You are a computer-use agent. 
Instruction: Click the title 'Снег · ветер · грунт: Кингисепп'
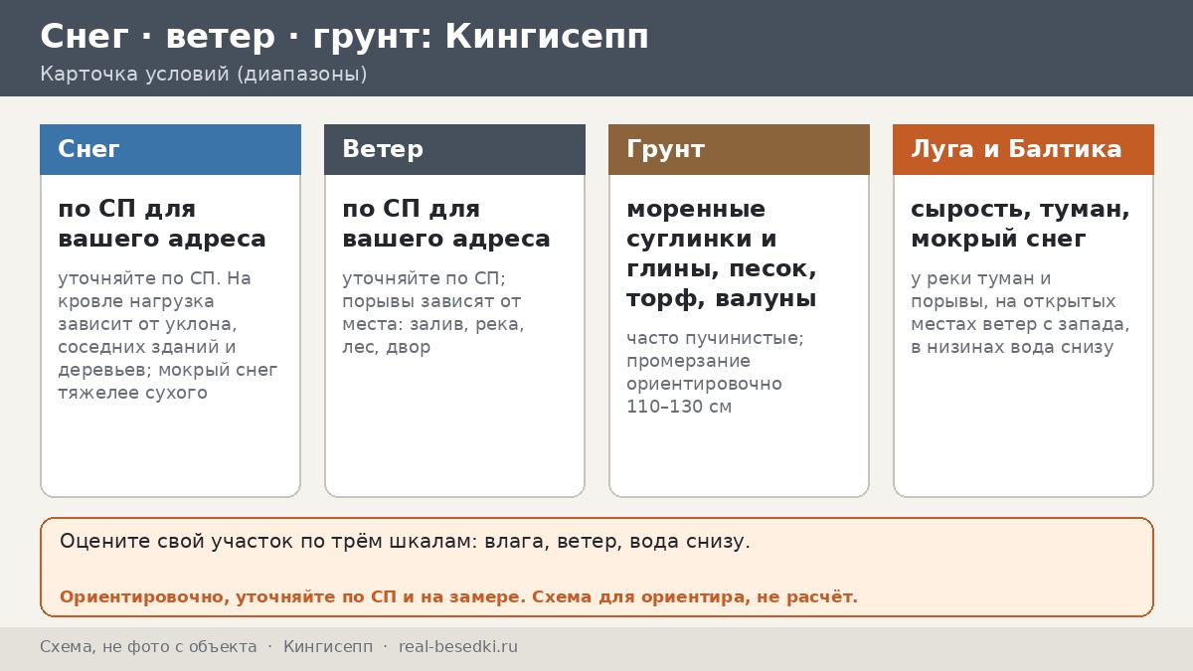[344, 37]
